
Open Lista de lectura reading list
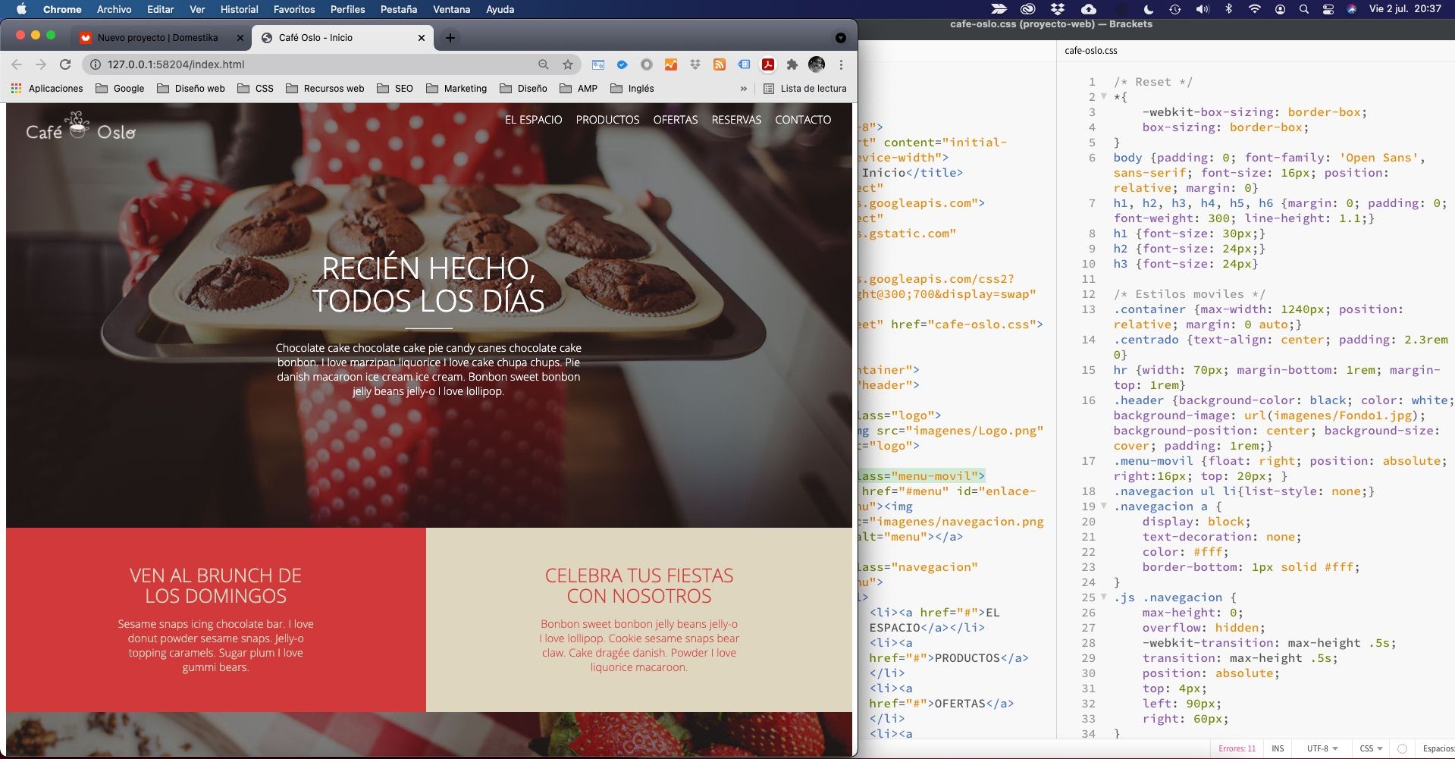point(804,89)
